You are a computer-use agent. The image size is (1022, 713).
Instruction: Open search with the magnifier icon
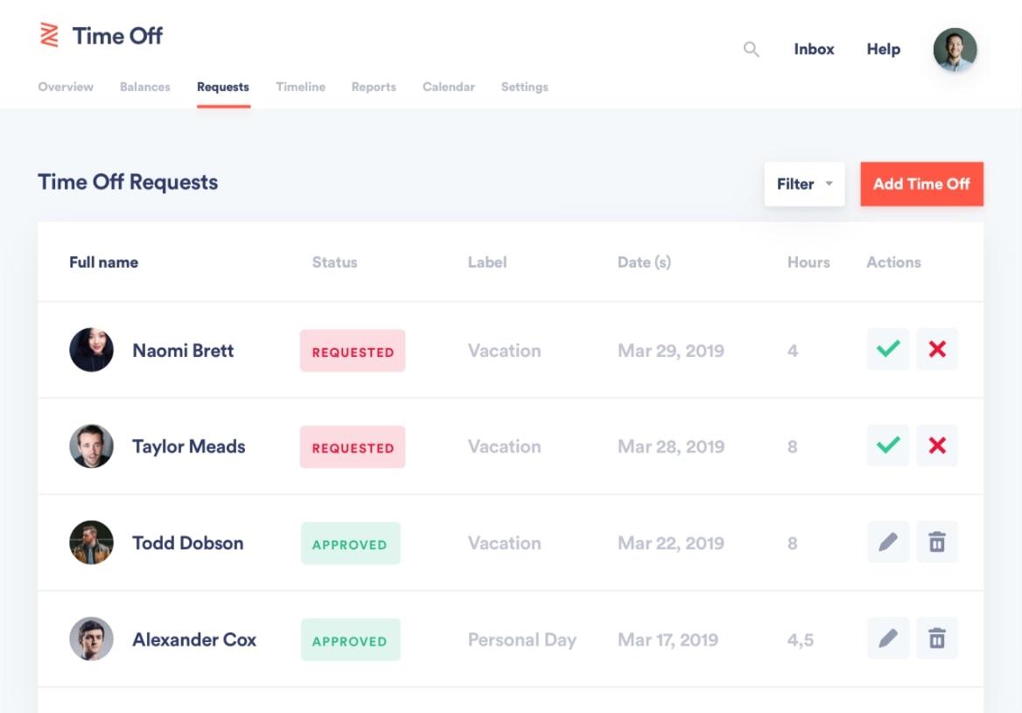751,49
